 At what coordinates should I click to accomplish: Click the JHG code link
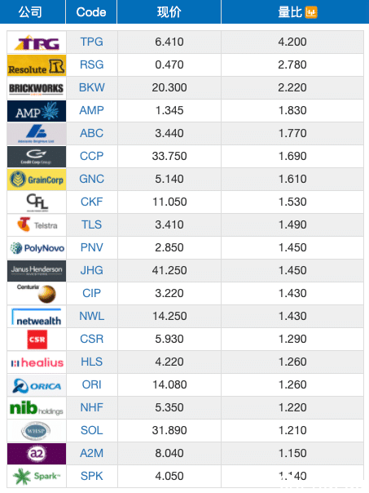click(x=91, y=270)
